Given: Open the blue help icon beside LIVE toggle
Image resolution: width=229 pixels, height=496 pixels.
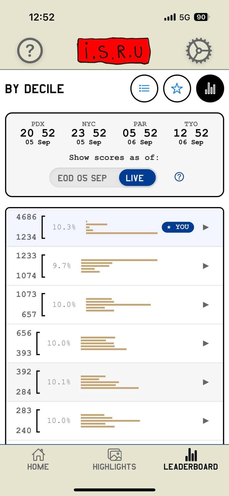Looking at the screenshot, I should click(x=179, y=177).
